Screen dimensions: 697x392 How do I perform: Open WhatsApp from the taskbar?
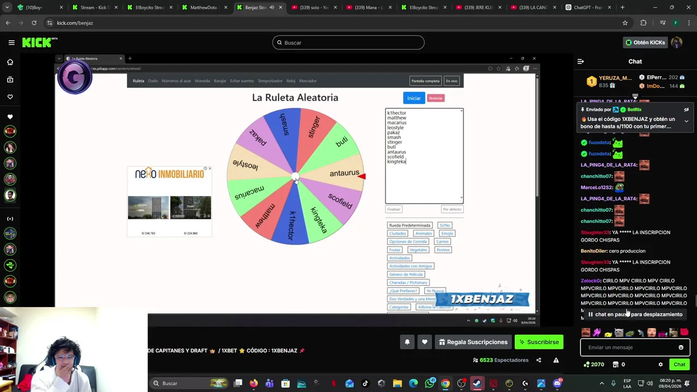[x=430, y=383]
